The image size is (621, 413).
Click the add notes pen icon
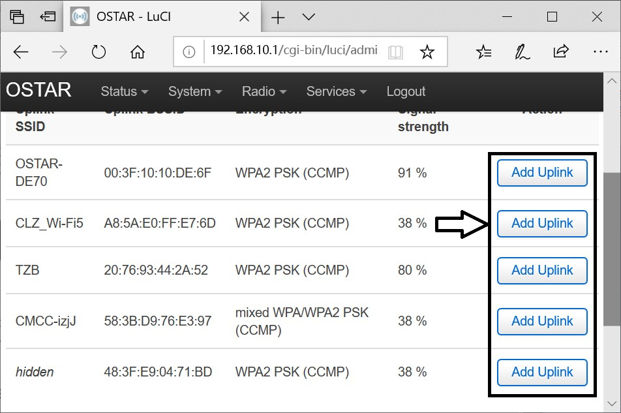pos(522,52)
